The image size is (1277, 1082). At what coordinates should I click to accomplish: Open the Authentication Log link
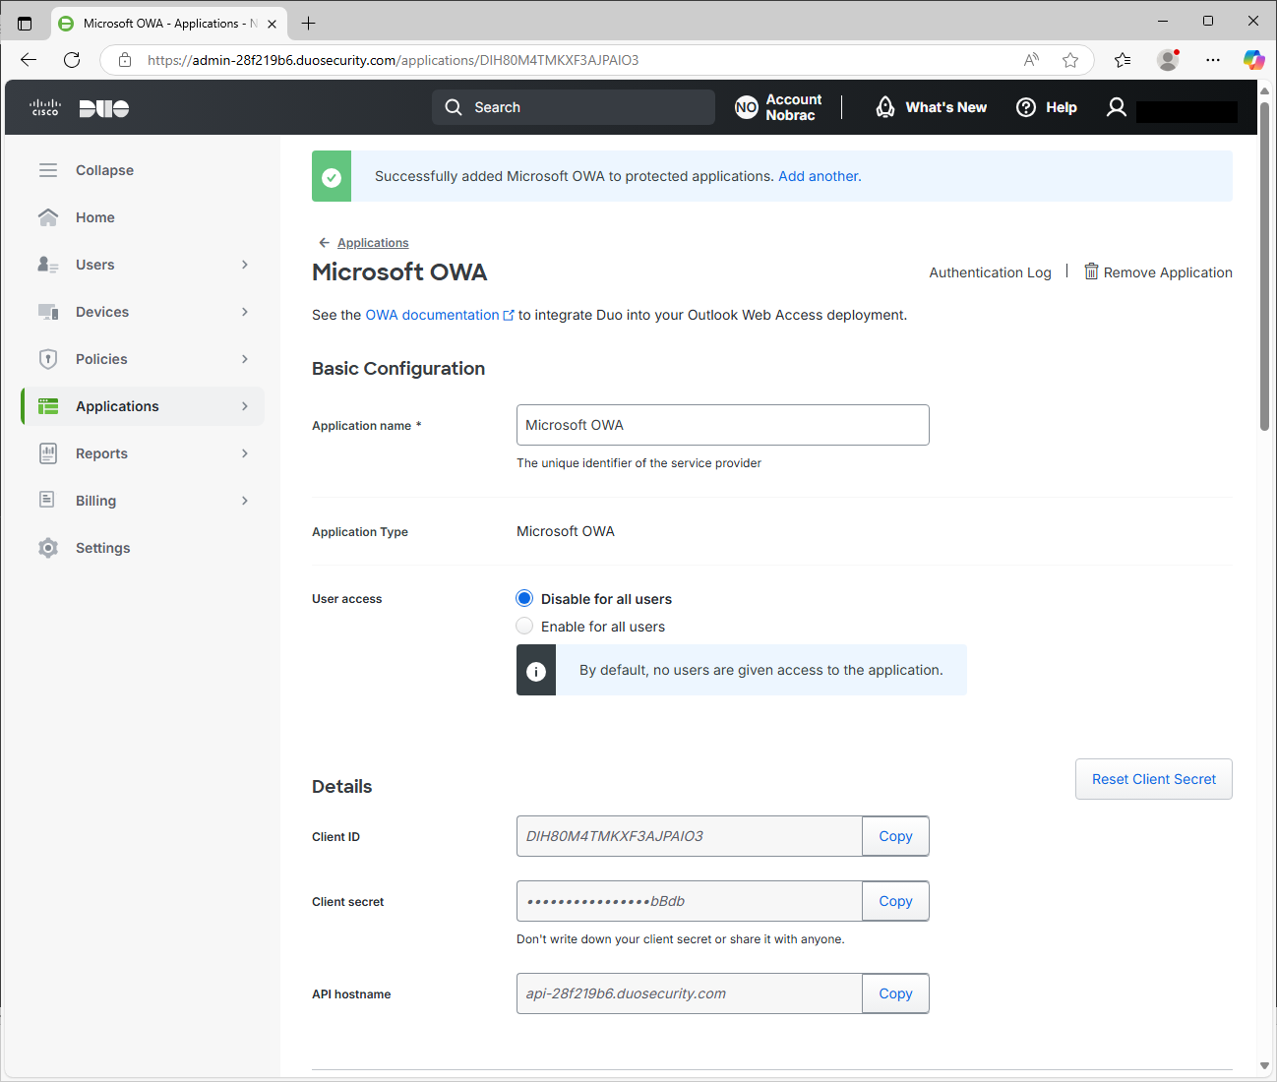tap(990, 272)
